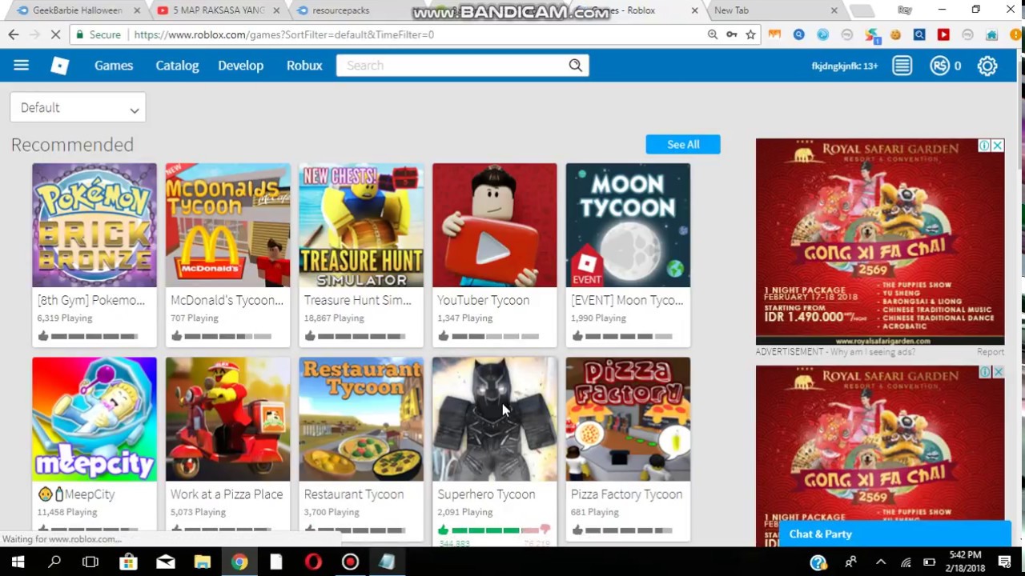Close the Royal Safari Garden top ad
The width and height of the screenshot is (1025, 576).
pos(998,146)
